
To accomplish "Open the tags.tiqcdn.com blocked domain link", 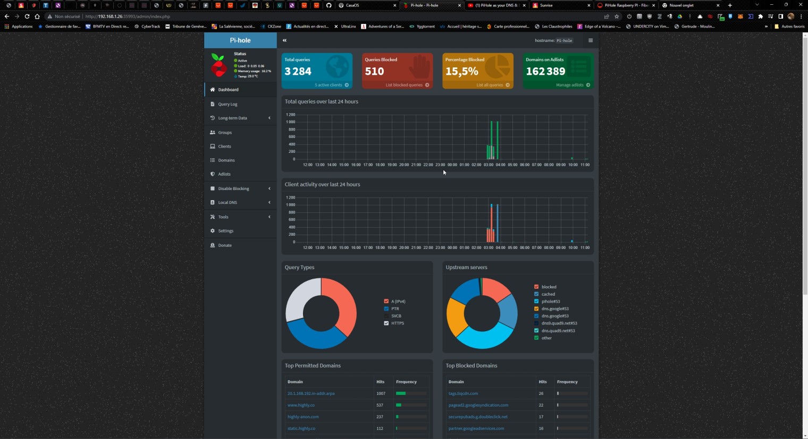I will pyautogui.click(x=463, y=393).
